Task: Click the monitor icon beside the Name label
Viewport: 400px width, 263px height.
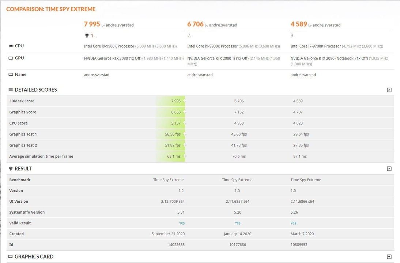Action: (x=11, y=75)
